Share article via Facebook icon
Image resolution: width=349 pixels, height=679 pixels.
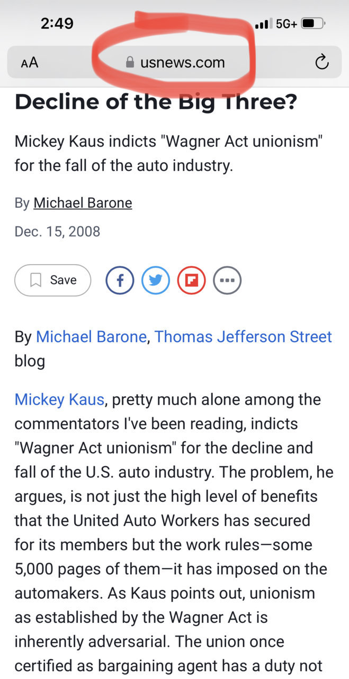point(120,280)
